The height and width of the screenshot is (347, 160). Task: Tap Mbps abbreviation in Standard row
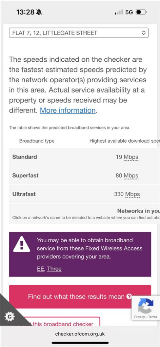coord(131,157)
